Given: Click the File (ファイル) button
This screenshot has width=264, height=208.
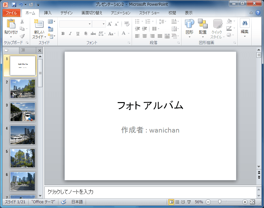Looking at the screenshot, I should coord(11,13).
